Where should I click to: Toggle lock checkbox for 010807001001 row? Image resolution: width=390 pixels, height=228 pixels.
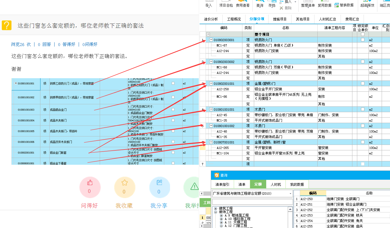(363, 142)
